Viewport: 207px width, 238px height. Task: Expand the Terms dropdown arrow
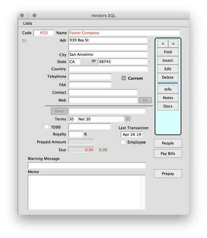[x=128, y=119]
